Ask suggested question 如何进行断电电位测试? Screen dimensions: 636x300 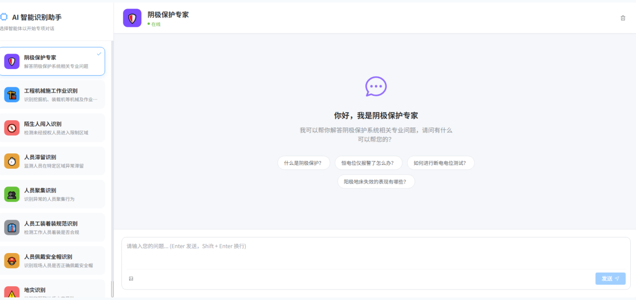(440, 163)
